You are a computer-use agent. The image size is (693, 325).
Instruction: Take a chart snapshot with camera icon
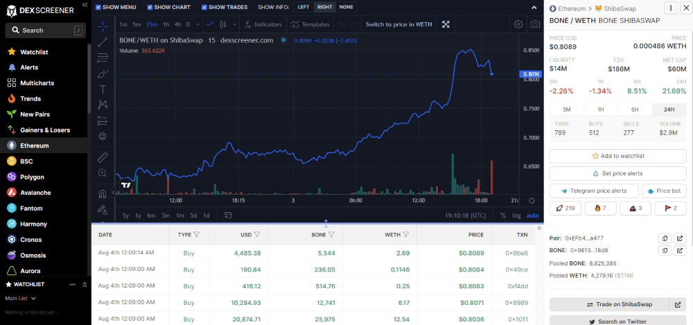click(535, 24)
